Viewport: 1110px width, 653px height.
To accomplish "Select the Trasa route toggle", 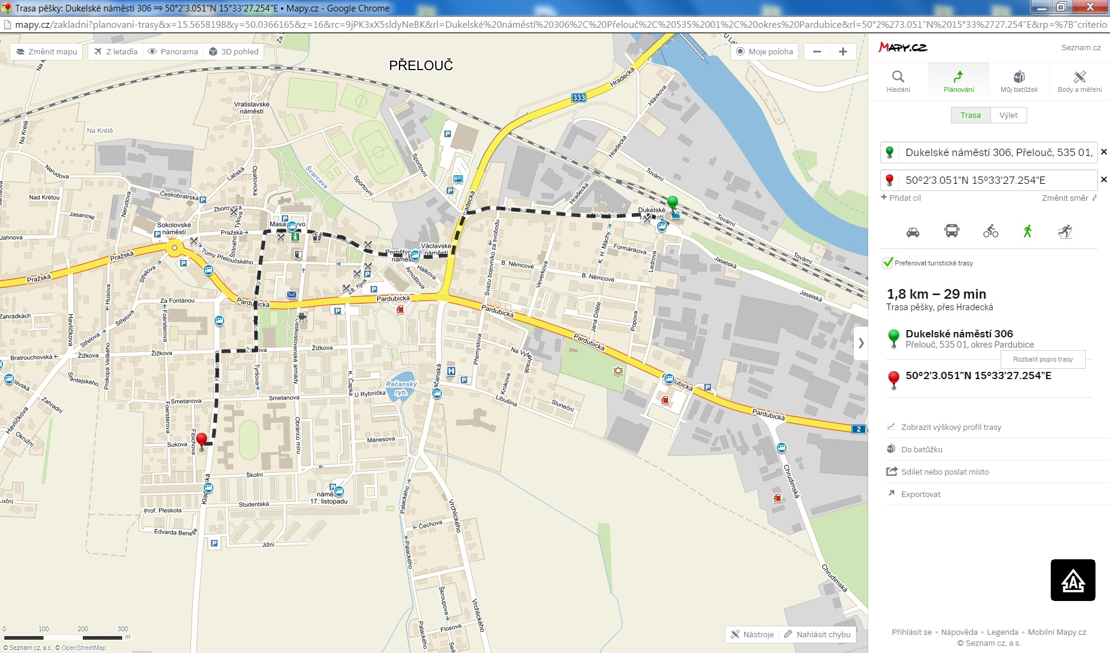I will pos(970,115).
